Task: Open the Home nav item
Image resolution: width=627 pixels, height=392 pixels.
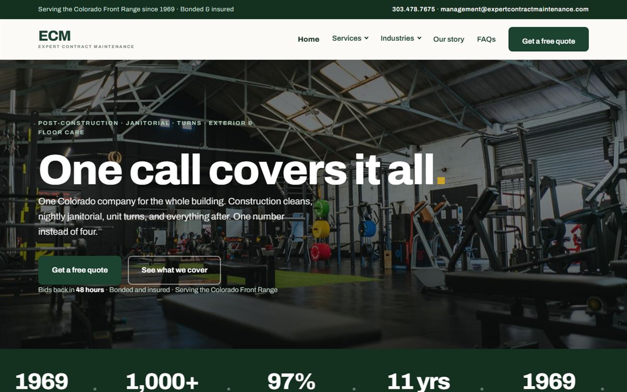Action: tap(308, 39)
